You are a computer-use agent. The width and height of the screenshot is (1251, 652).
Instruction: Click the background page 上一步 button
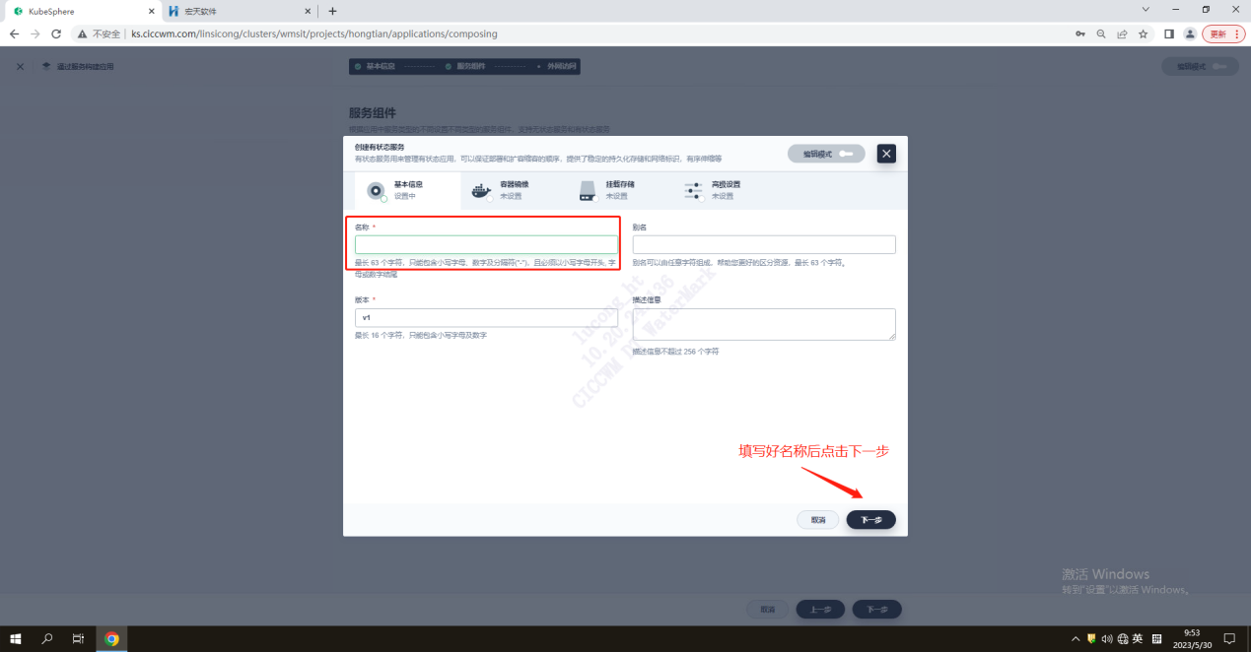coord(821,610)
